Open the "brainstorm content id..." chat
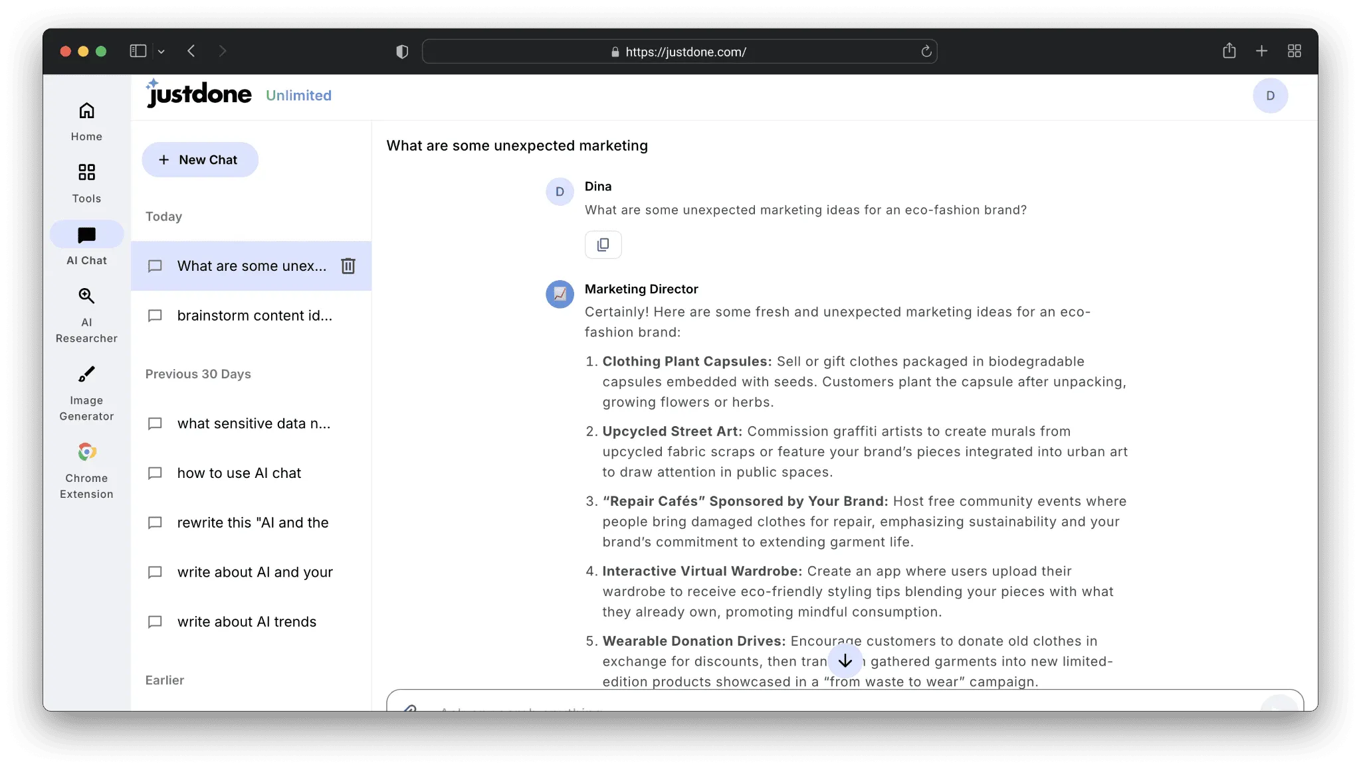1361x768 pixels. 254,316
